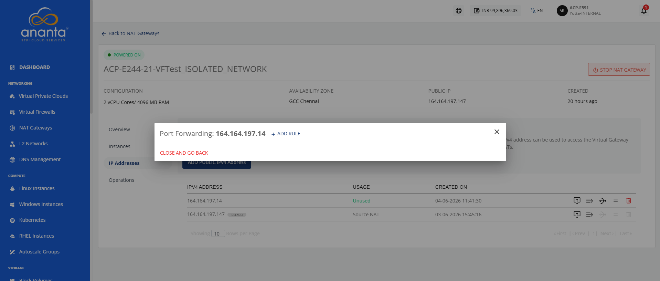Open the notification bell
The height and width of the screenshot is (281, 660).
(x=643, y=11)
